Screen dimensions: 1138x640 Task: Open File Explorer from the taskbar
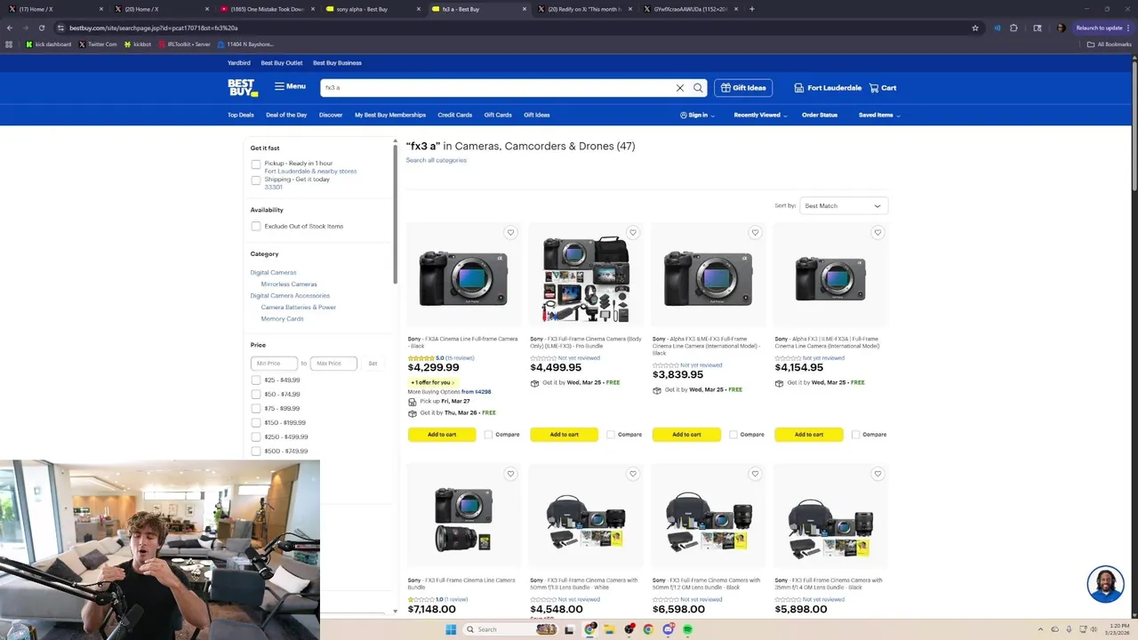point(610,629)
